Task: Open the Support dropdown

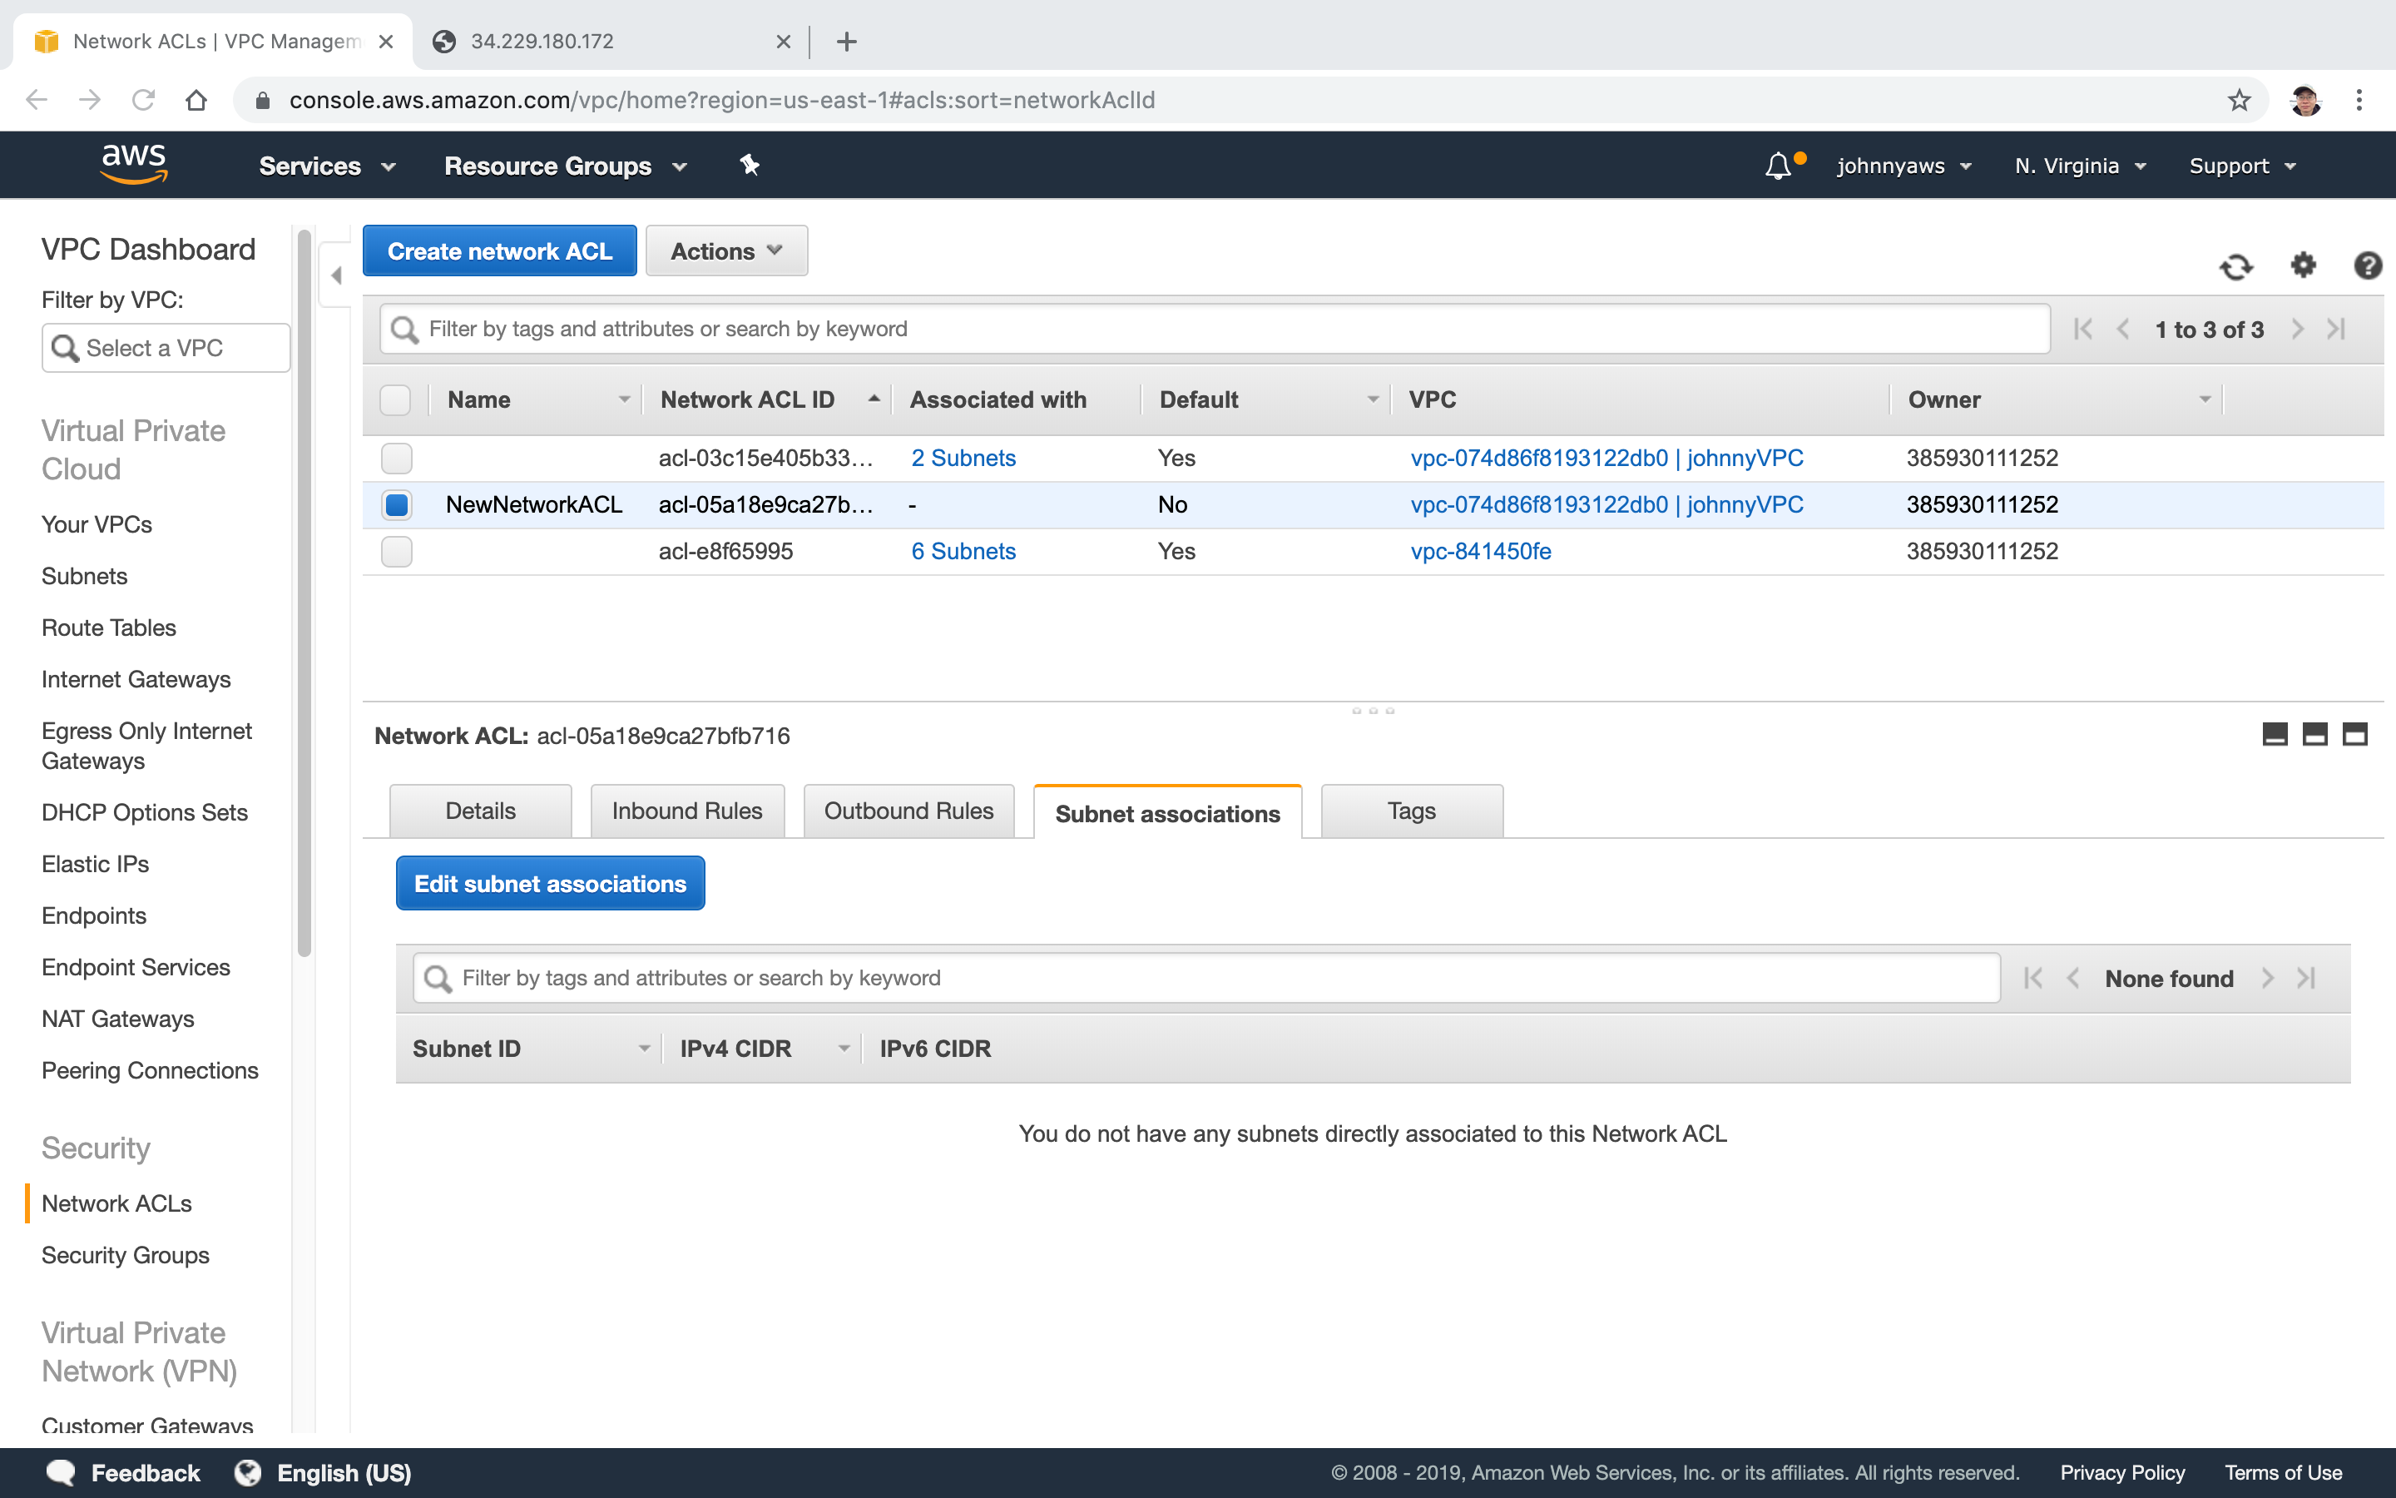Action: [x=2243, y=166]
